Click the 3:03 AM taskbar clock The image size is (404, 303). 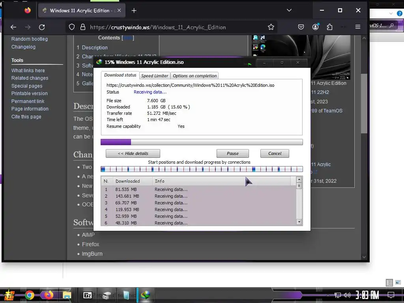[367, 295]
